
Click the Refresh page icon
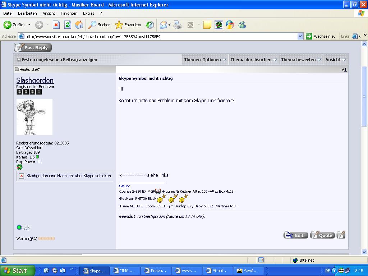(x=68, y=25)
